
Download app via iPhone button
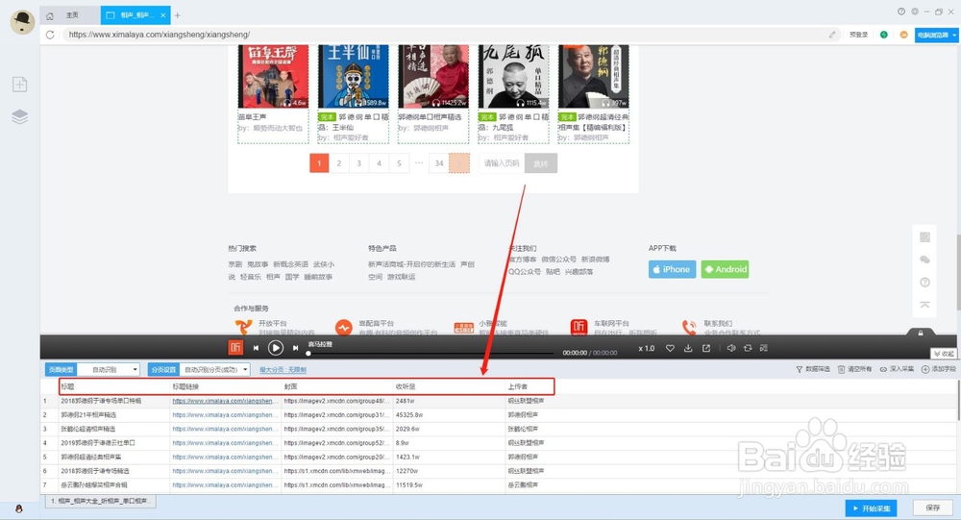[673, 269]
